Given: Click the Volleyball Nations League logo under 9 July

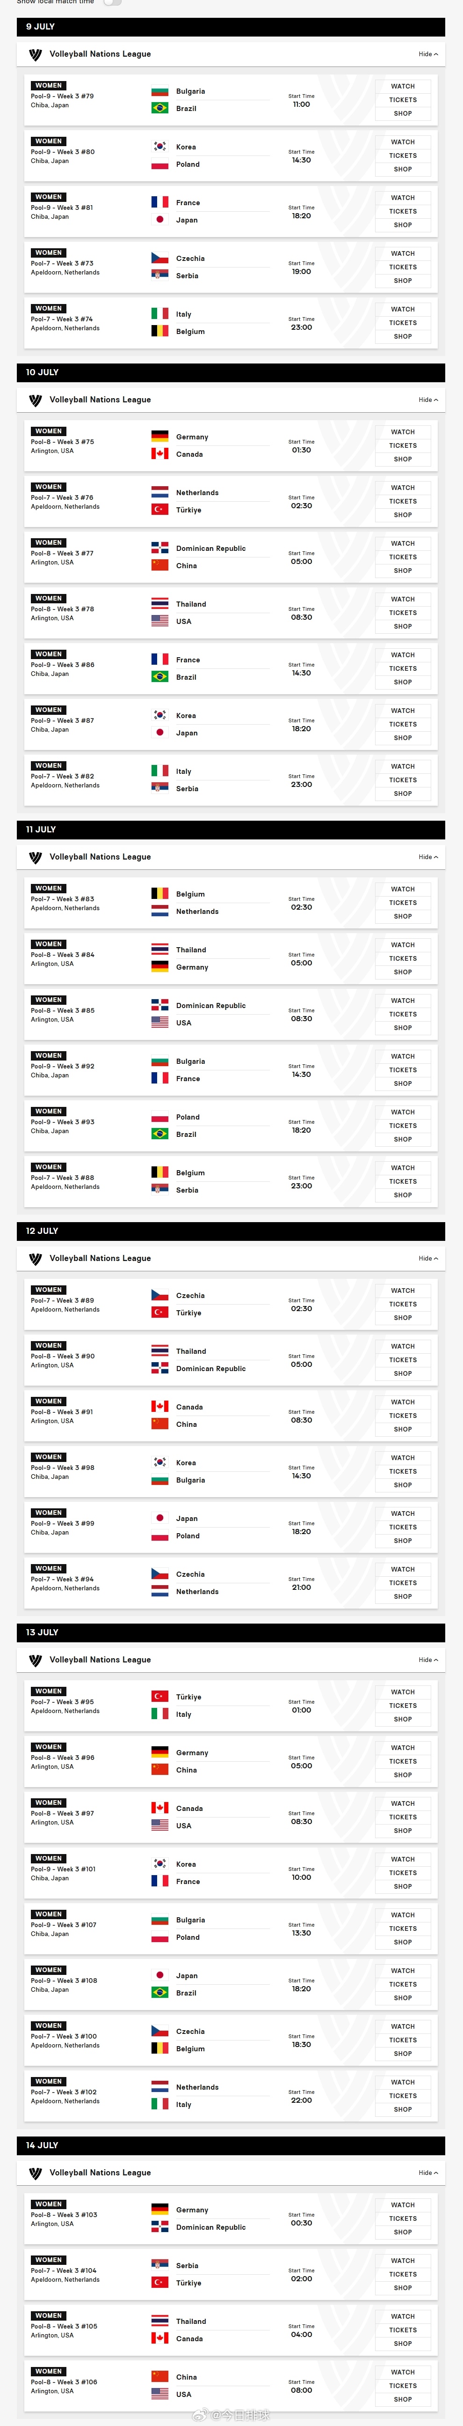Looking at the screenshot, I should [x=36, y=55].
